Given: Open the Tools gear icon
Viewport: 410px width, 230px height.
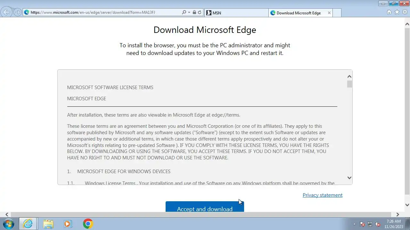Looking at the screenshot, I should point(405,12).
